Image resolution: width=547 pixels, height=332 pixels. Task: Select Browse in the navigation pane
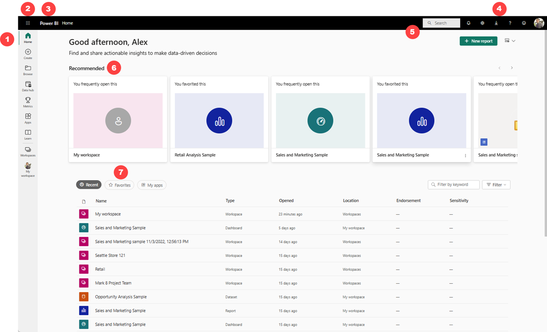(28, 70)
